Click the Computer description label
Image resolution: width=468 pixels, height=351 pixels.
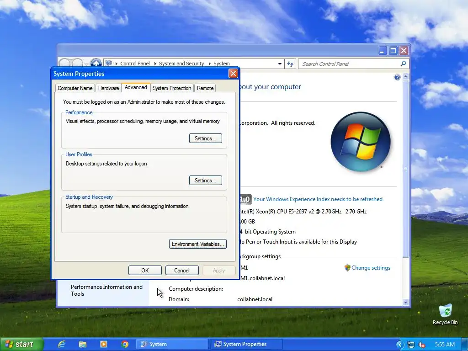tap(196, 289)
